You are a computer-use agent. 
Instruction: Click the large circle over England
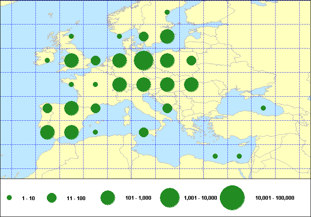click(x=71, y=60)
